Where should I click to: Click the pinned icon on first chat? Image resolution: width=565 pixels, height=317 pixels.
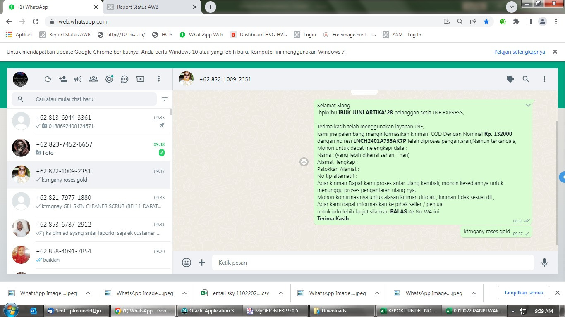pyautogui.click(x=162, y=125)
